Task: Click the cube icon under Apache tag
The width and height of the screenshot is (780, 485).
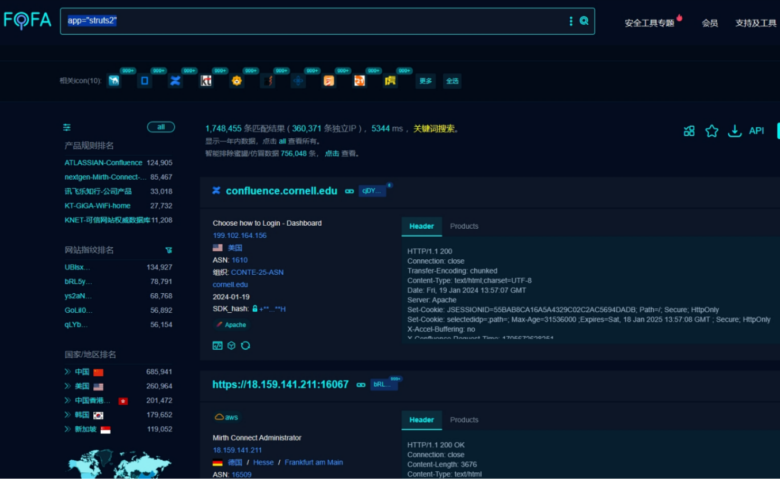Action: [x=231, y=346]
